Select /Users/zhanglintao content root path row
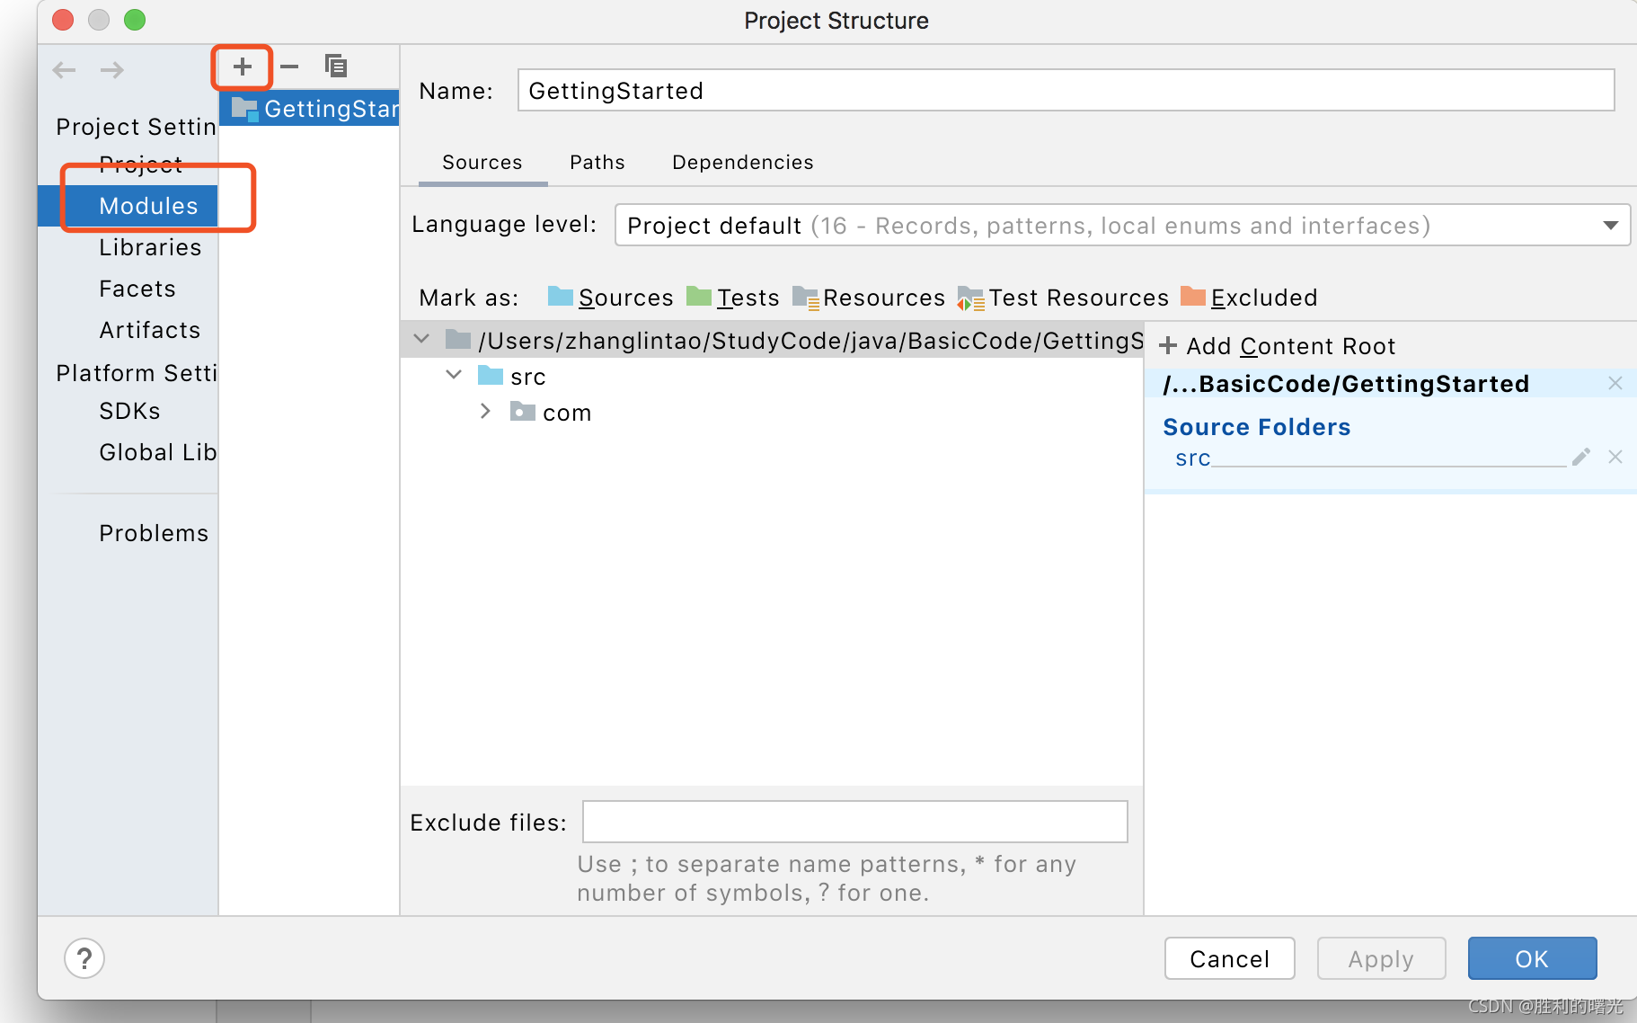Screen dimensions: 1637x1023 coord(773,340)
